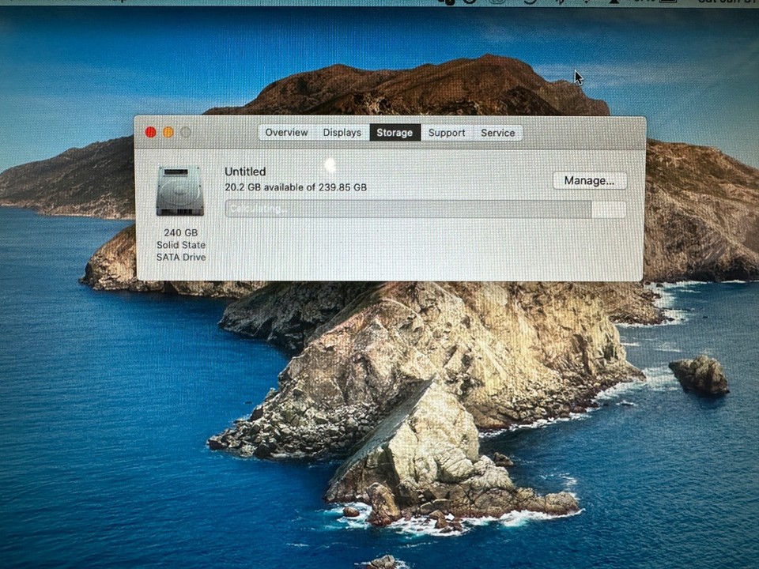Screen dimensions: 759x569
Task: Click the 20.2 GB available text
Action: click(296, 187)
